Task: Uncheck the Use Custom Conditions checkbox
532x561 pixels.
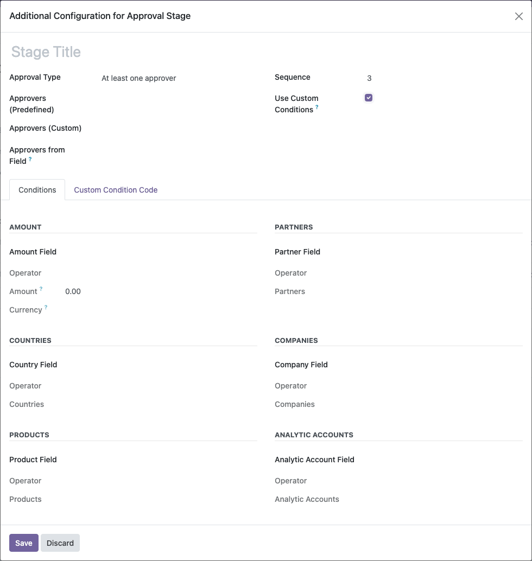Action: coord(369,98)
